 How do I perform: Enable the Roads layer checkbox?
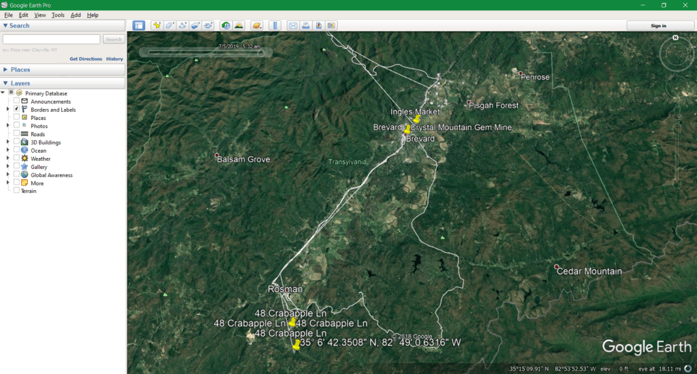(x=16, y=134)
